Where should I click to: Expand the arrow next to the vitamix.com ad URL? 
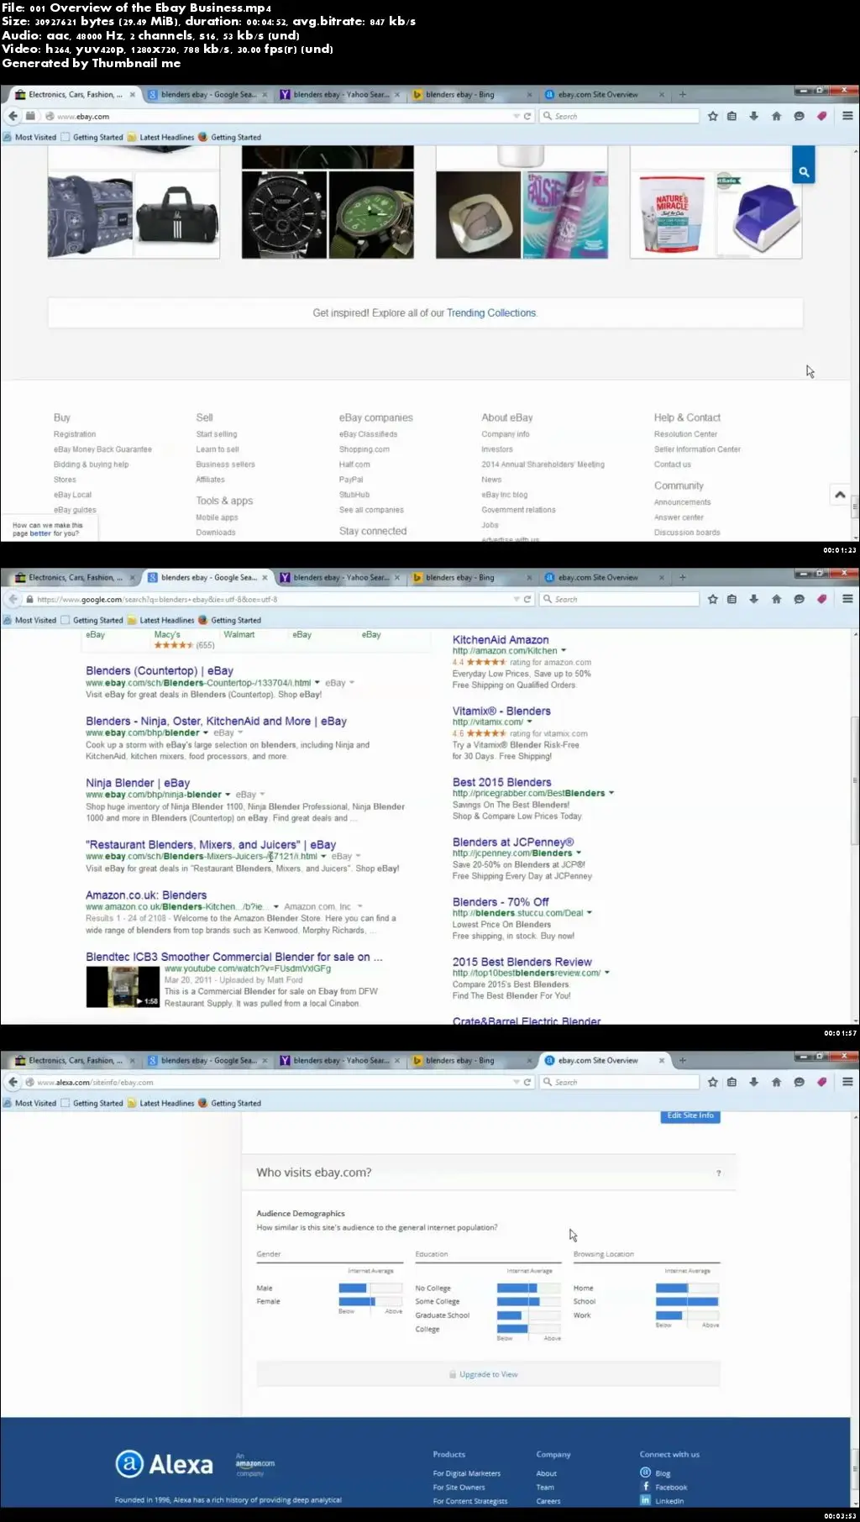tap(529, 722)
